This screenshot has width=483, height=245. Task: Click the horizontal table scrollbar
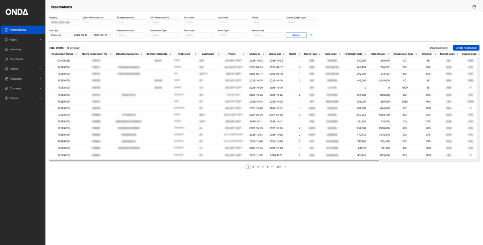pyautogui.click(x=214, y=161)
